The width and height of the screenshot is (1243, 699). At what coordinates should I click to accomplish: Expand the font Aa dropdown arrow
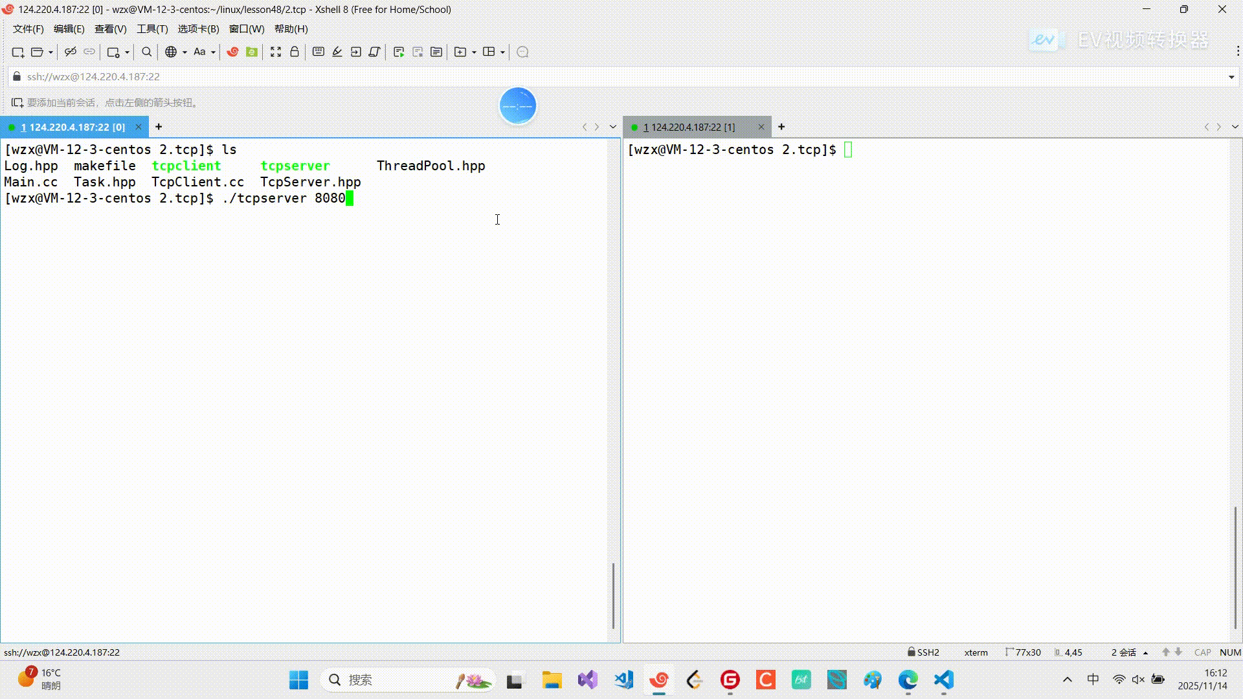pyautogui.click(x=213, y=52)
